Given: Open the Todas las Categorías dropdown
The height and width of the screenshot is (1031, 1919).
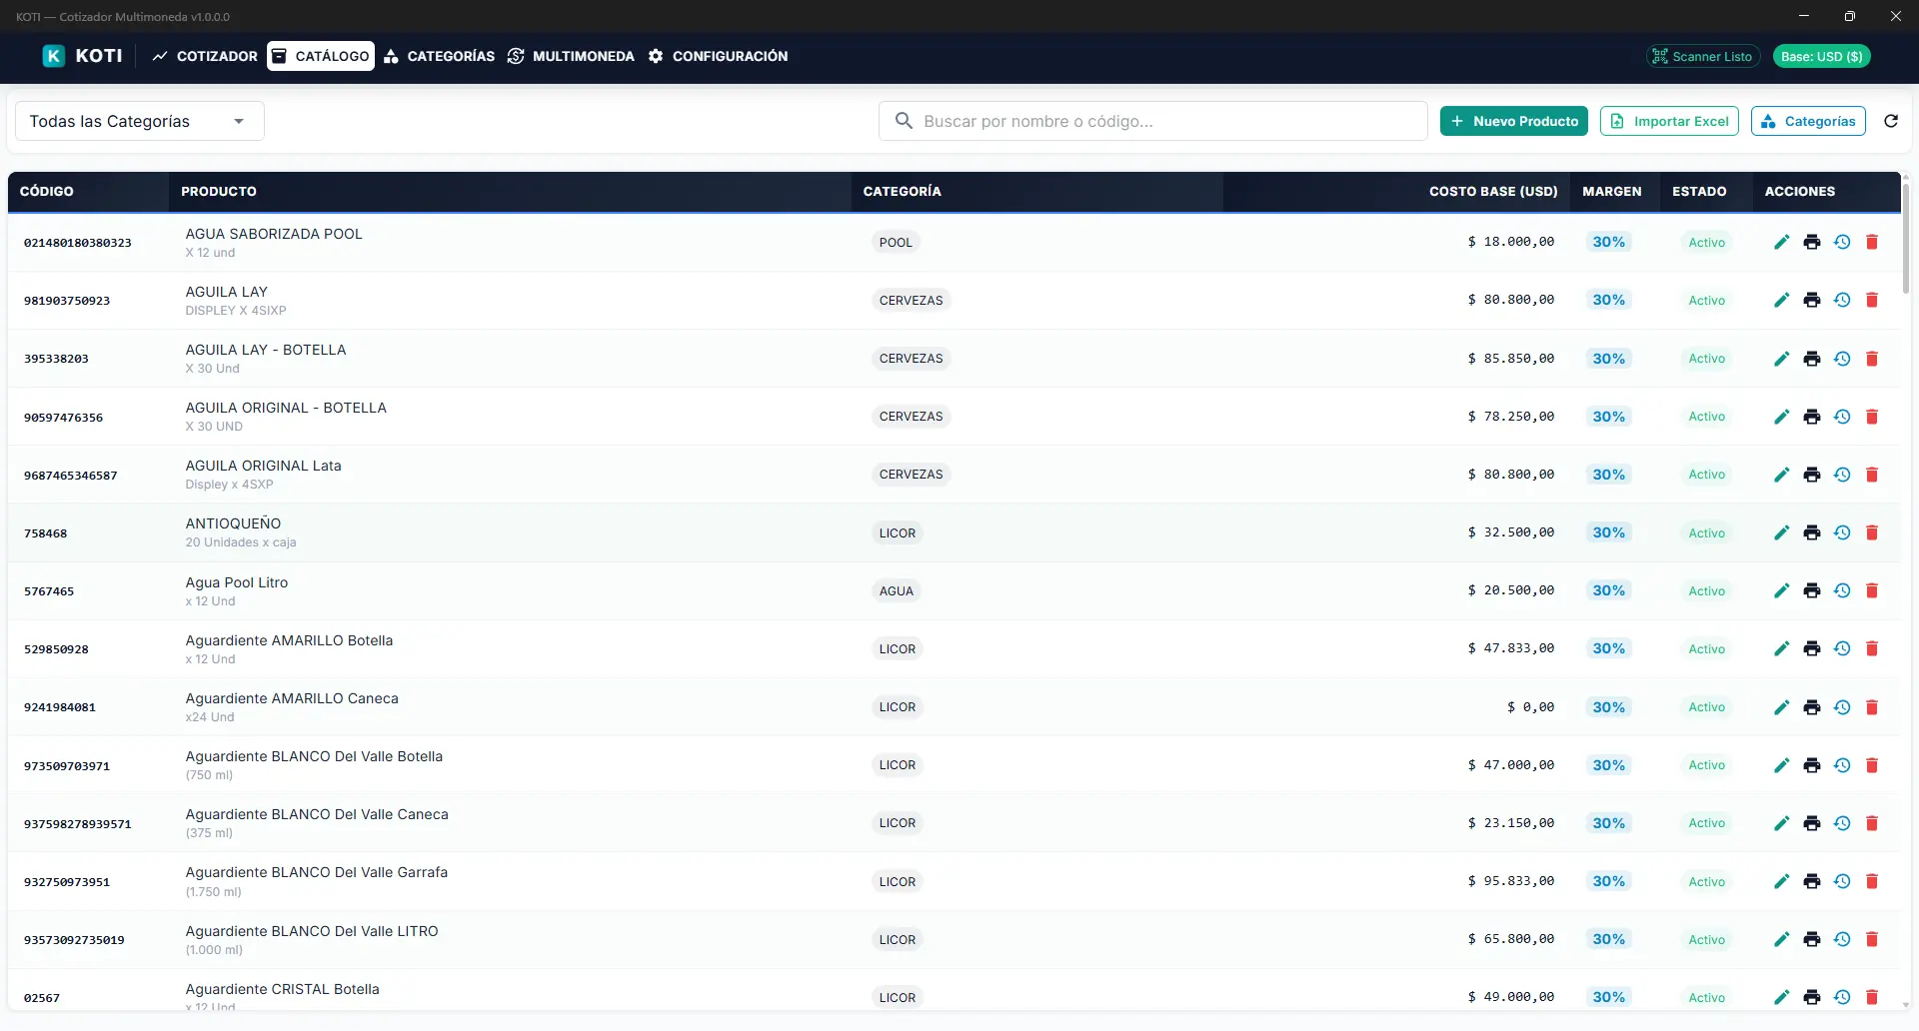Looking at the screenshot, I should 140,121.
